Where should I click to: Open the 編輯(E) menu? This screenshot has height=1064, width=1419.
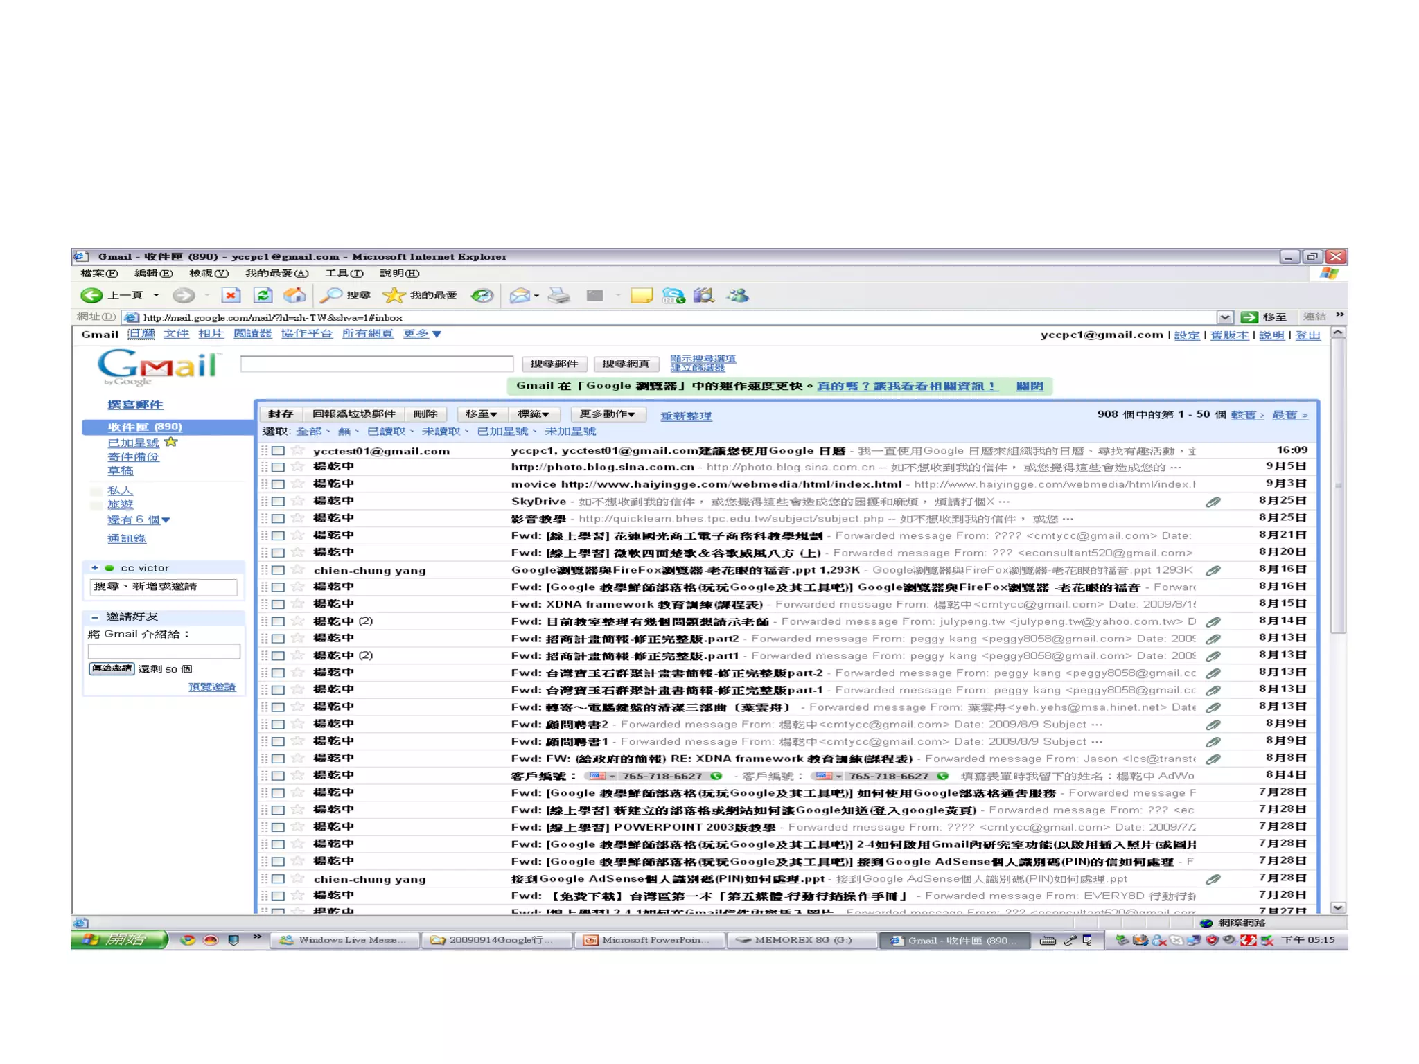click(x=153, y=274)
